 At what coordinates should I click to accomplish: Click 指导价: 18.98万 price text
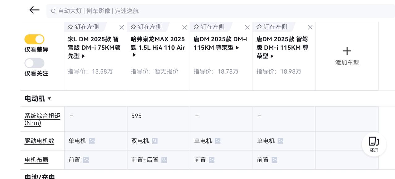point(279,71)
